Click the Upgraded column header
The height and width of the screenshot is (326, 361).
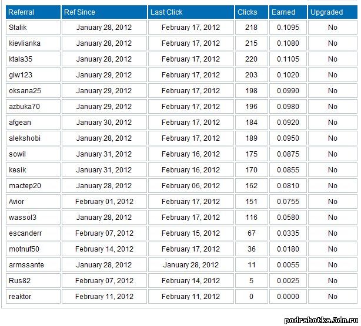pyautogui.click(x=326, y=12)
